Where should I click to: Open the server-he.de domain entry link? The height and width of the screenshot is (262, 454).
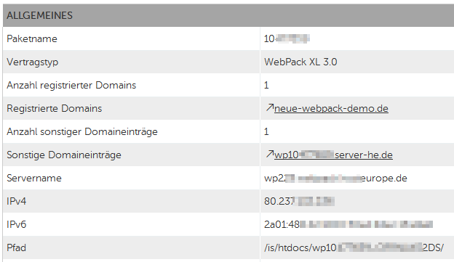tap(333, 155)
